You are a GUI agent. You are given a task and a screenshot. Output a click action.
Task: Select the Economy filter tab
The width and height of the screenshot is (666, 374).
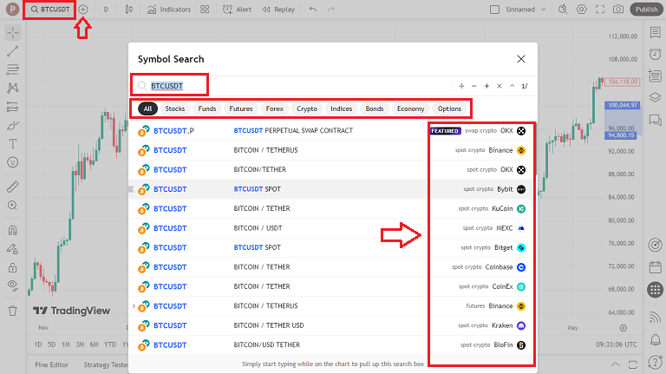point(411,108)
